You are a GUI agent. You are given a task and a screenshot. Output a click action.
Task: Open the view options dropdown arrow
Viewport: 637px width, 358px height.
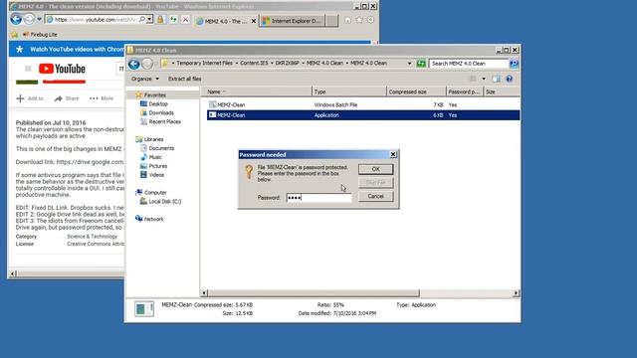484,79
